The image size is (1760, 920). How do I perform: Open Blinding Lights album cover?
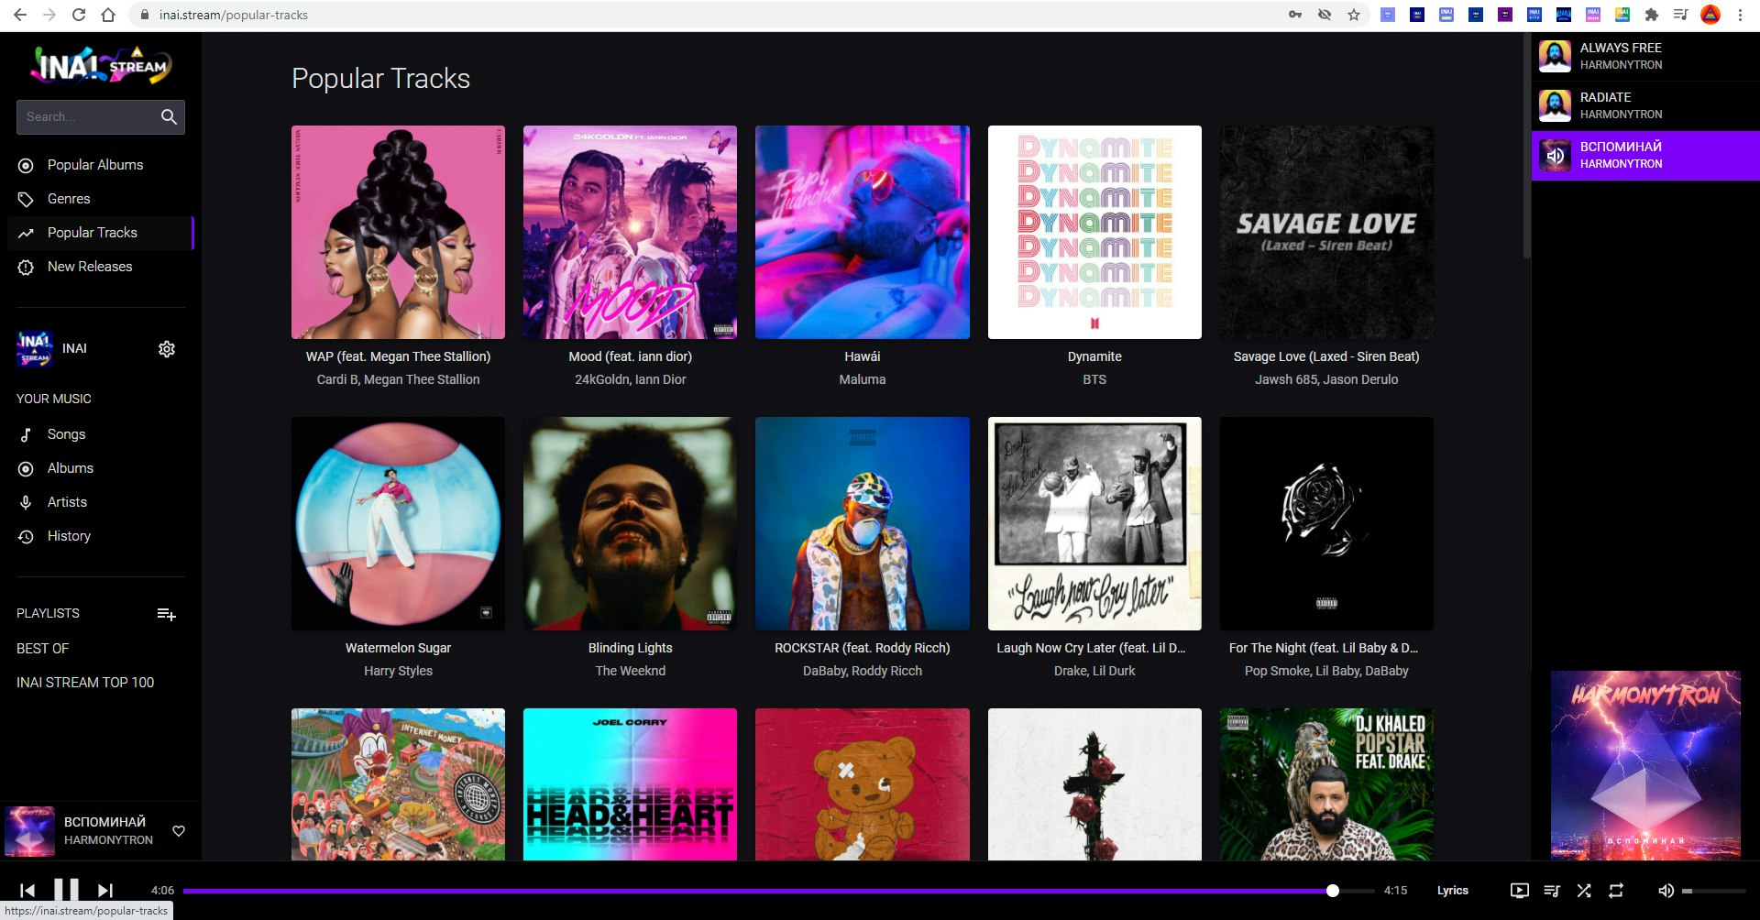pos(630,523)
